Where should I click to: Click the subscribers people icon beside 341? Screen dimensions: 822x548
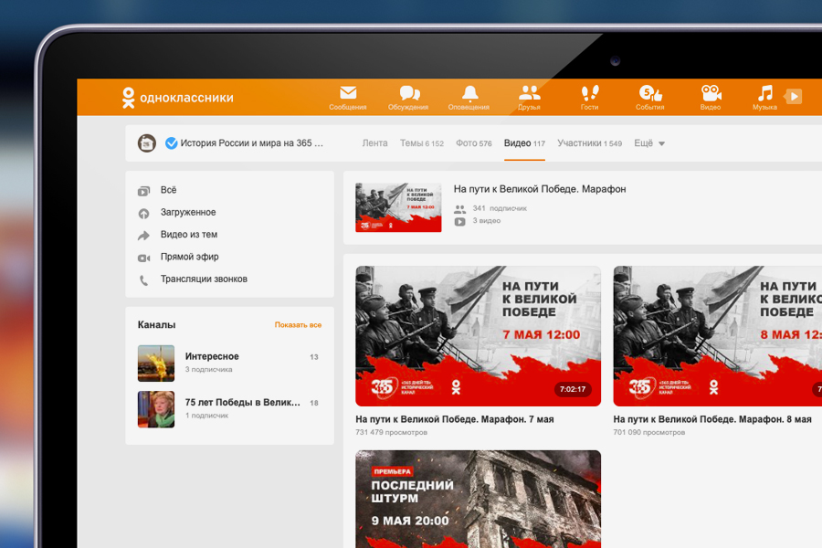[x=459, y=209]
